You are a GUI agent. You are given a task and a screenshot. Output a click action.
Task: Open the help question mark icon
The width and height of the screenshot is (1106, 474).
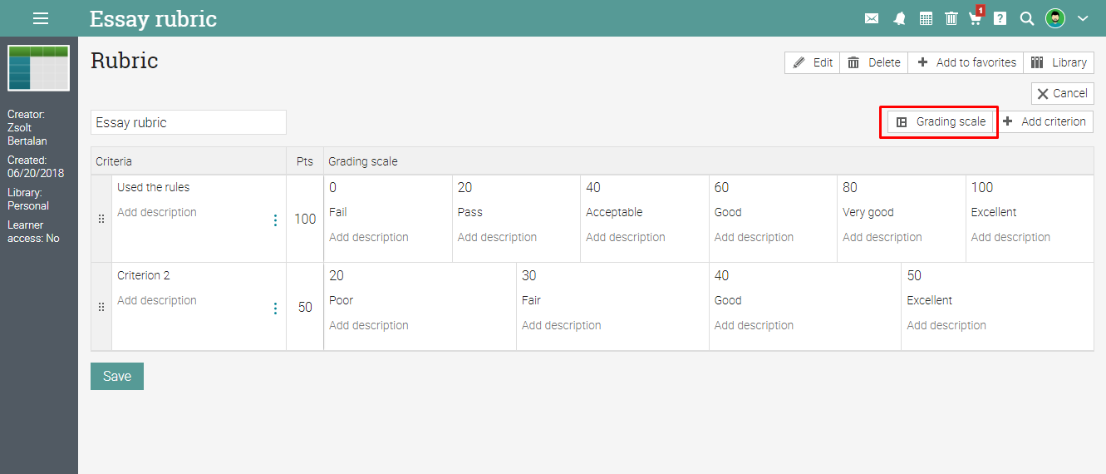pyautogui.click(x=1000, y=18)
